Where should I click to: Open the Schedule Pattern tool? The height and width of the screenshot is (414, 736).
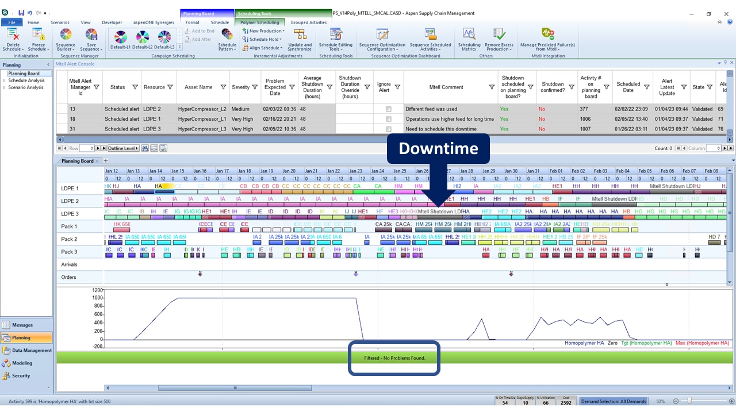(x=227, y=39)
